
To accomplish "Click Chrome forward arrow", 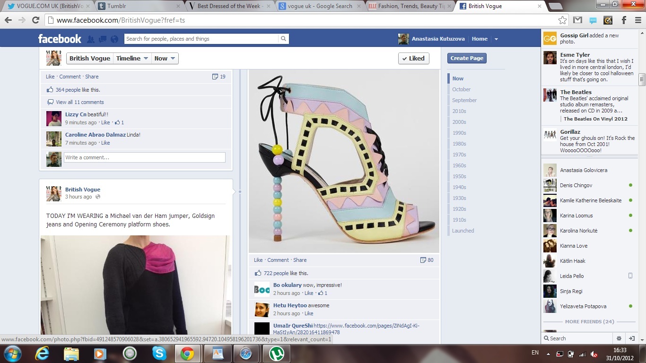I will (22, 20).
